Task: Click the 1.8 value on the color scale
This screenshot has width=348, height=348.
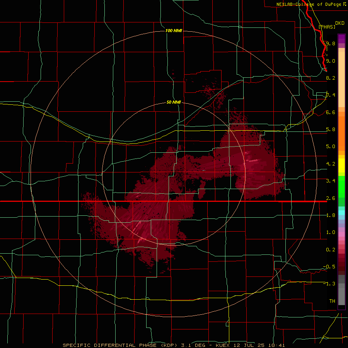Action: click(x=331, y=215)
